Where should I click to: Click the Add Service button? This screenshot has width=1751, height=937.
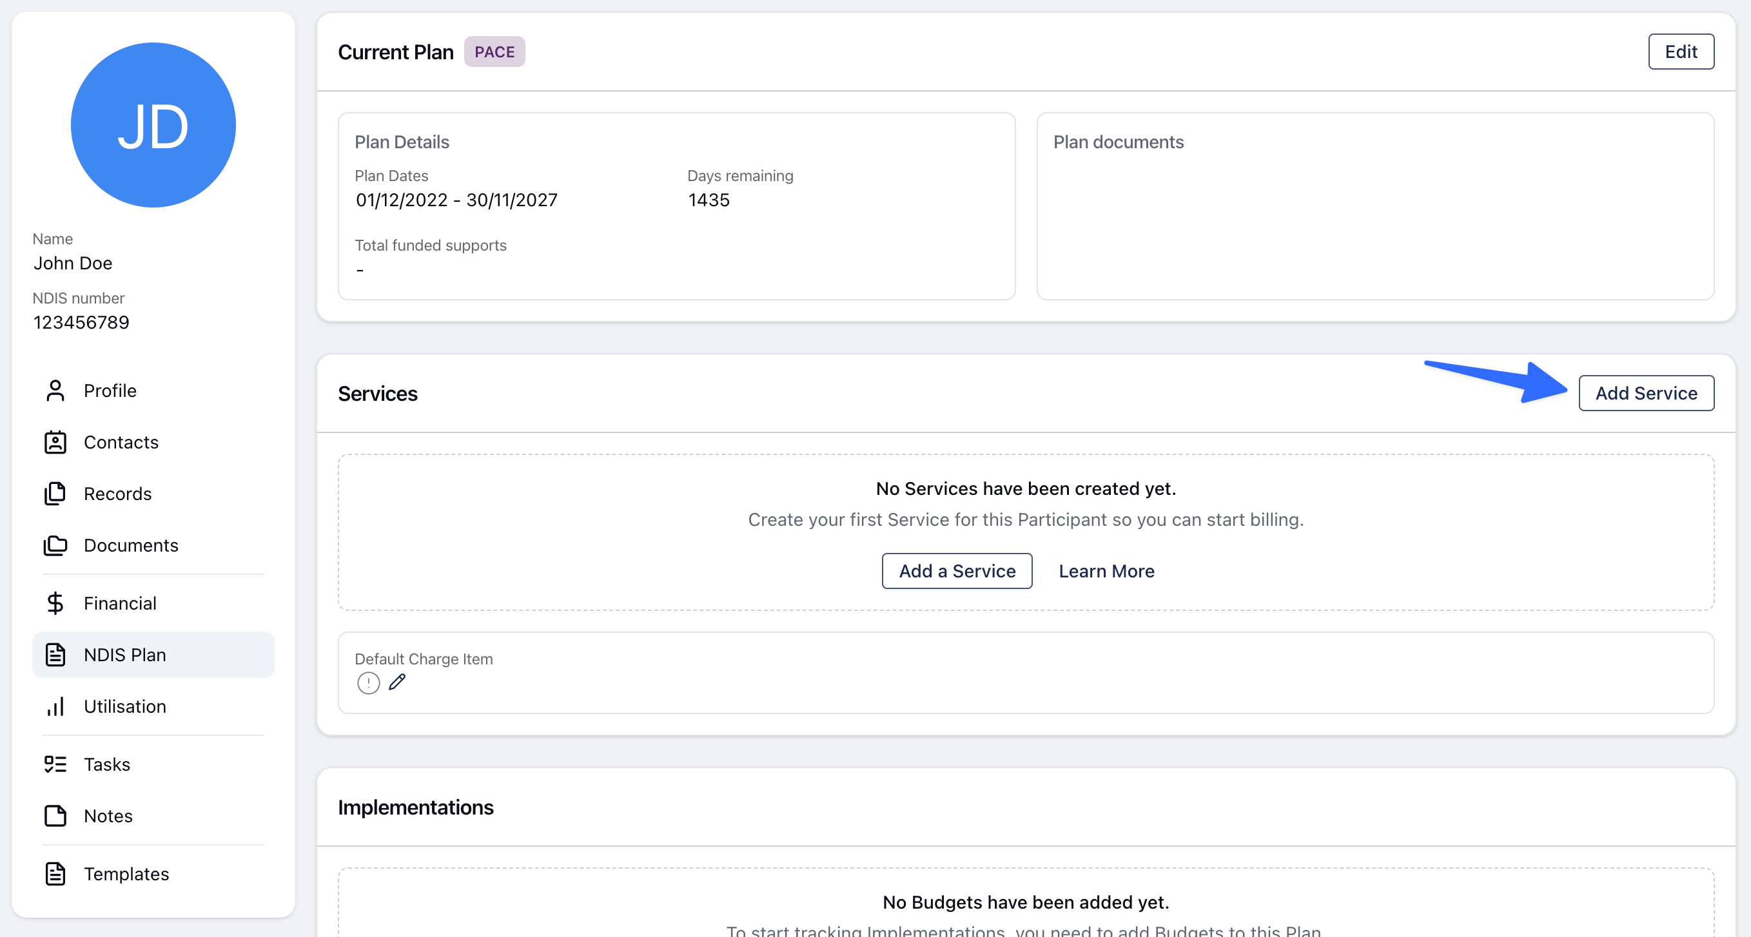(x=1646, y=393)
